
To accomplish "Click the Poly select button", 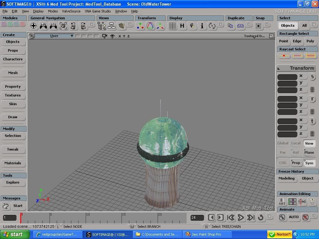I will [310, 41].
